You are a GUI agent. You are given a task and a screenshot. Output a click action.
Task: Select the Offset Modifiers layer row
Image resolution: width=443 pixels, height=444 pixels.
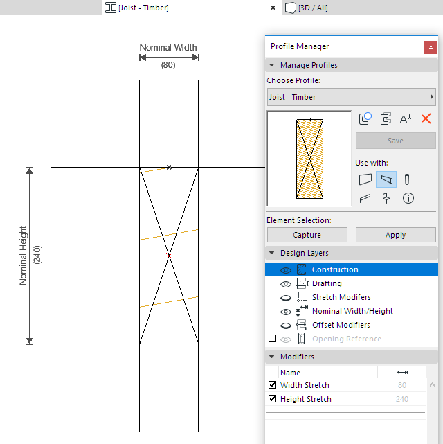352,325
